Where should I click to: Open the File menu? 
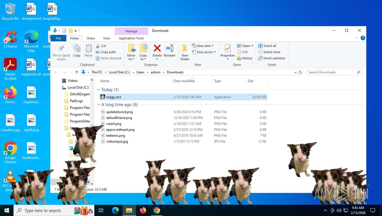pos(58,38)
